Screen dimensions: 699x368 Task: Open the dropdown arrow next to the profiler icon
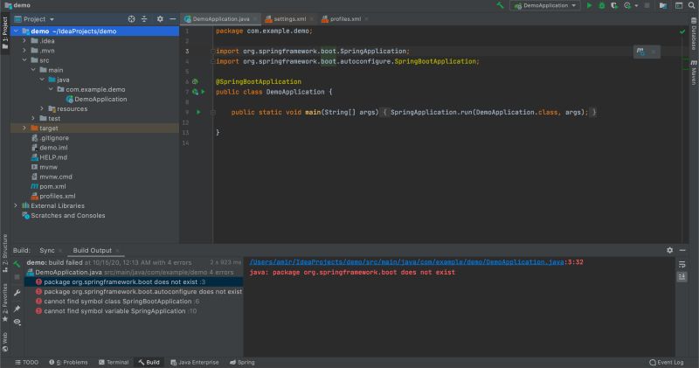(636, 6)
